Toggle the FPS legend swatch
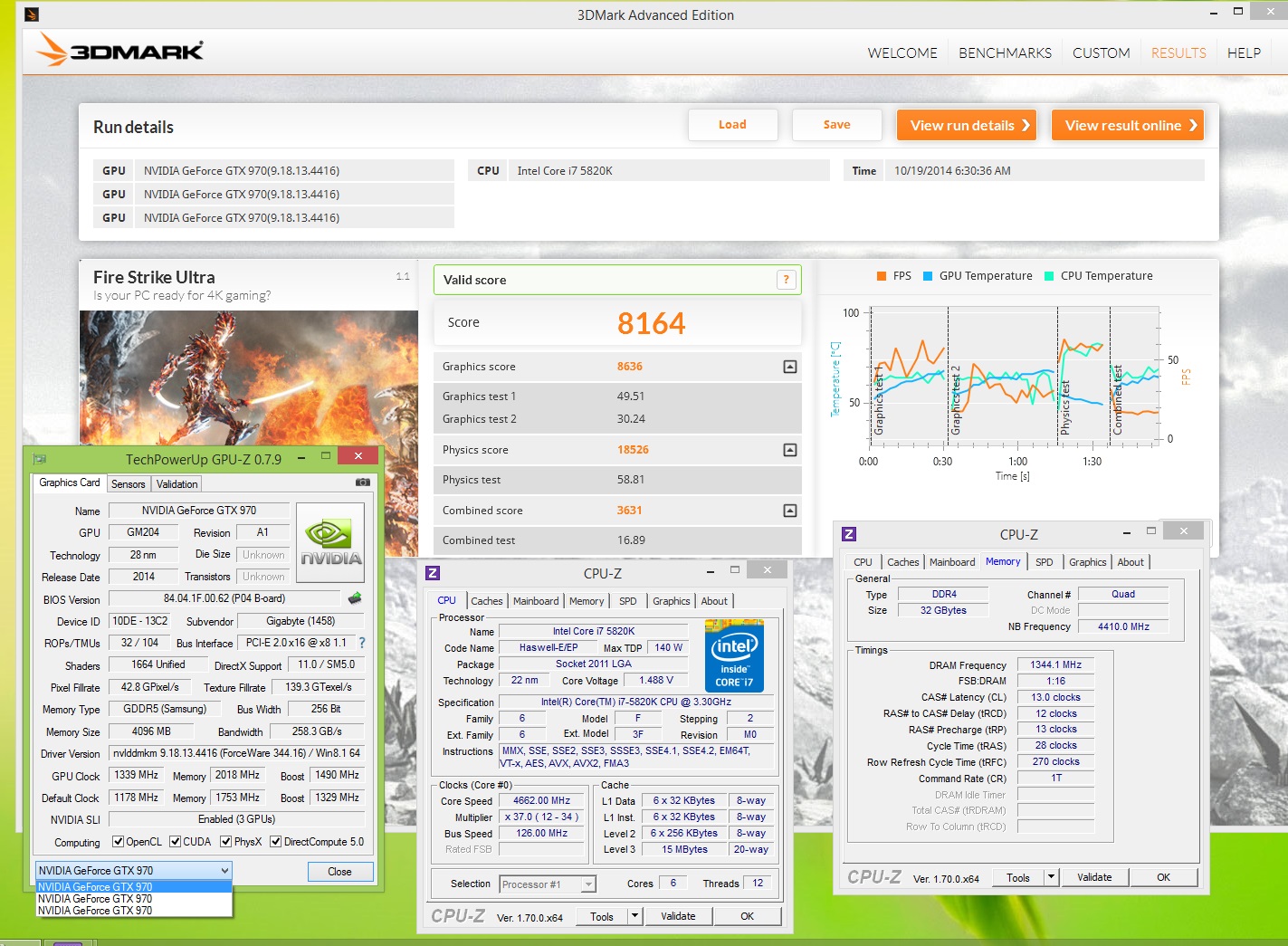This screenshot has height=946, width=1288. [x=882, y=276]
